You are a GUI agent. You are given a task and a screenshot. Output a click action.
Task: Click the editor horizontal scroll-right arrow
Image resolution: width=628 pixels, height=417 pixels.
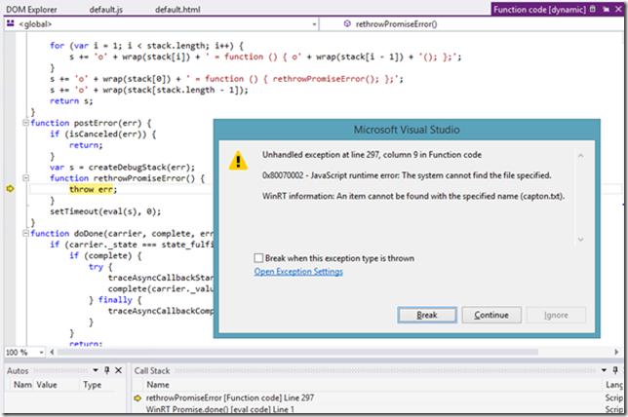coord(616,352)
